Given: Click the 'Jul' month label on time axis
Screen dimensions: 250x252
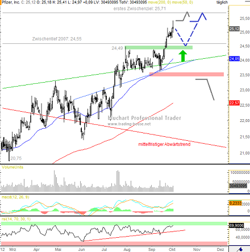Looking at the screenshot, I should [x=105, y=250].
